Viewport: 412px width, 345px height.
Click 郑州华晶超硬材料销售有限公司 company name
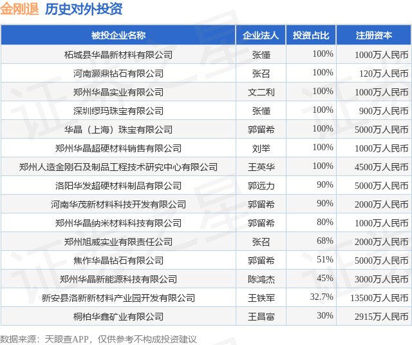point(118,148)
